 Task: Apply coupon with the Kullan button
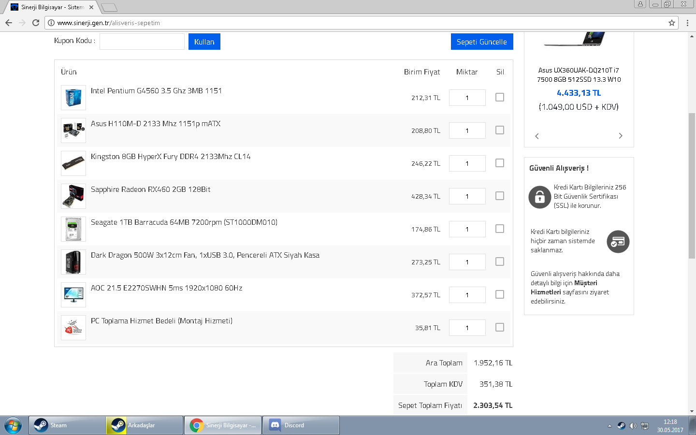tap(204, 42)
